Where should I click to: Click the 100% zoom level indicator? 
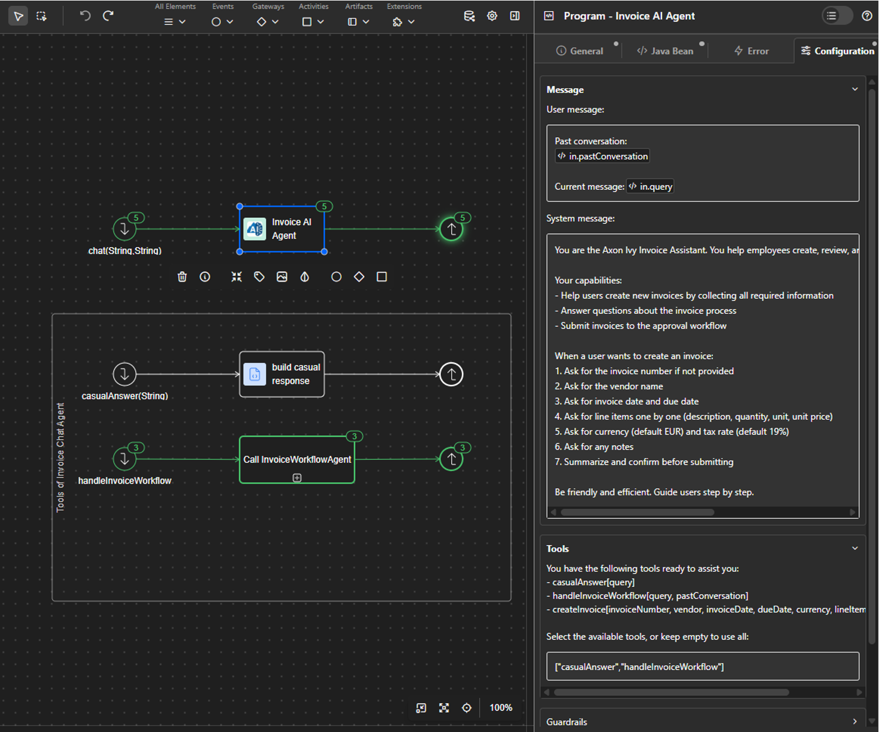tap(501, 708)
